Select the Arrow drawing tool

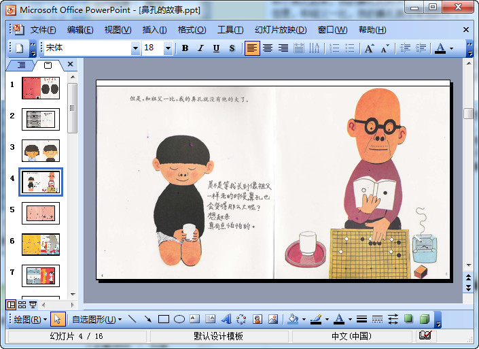(x=148, y=319)
